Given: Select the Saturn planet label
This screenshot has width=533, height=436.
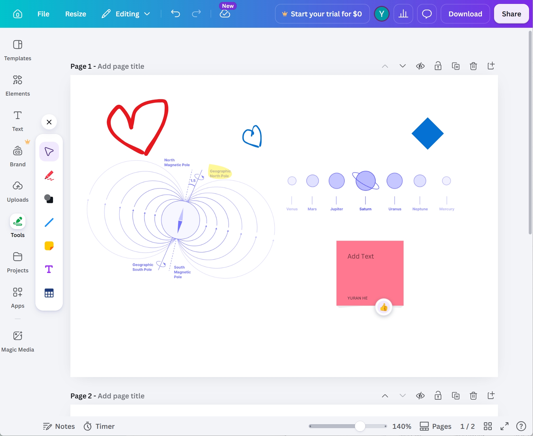Looking at the screenshot, I should (365, 209).
